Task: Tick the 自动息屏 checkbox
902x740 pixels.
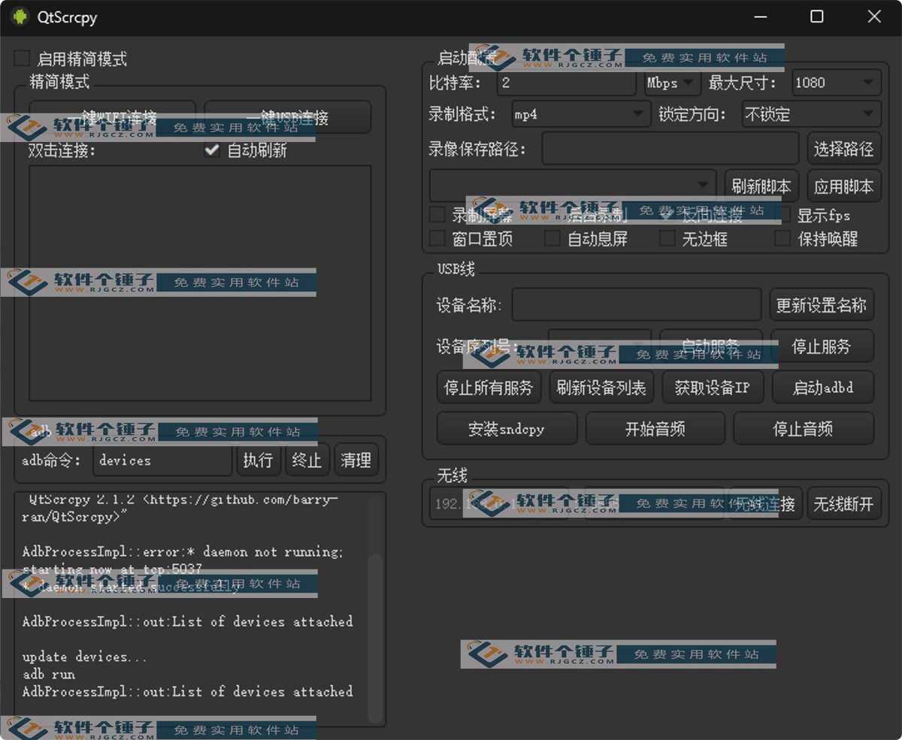Action: (552, 239)
